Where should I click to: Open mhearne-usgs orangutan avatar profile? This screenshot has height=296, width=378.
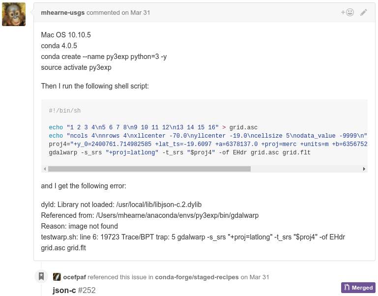point(14,14)
